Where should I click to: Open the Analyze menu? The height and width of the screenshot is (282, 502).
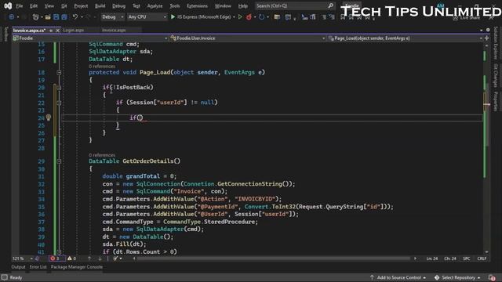pyautogui.click(x=155, y=5)
